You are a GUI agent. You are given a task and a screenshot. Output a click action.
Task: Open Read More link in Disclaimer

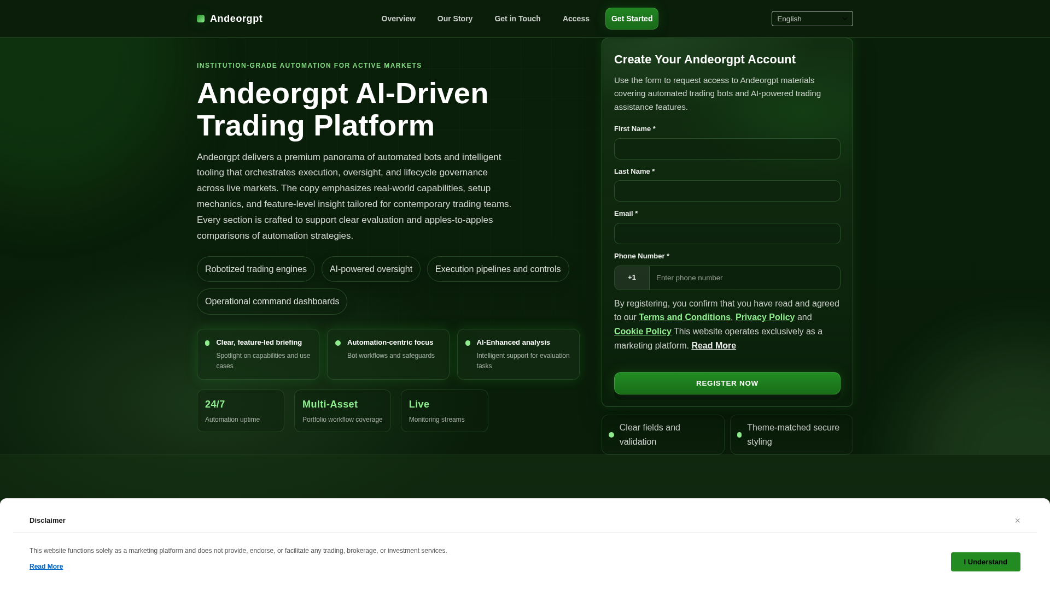pos(46,567)
